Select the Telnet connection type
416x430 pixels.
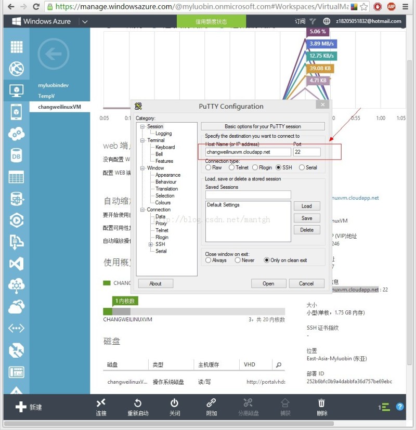click(x=232, y=167)
